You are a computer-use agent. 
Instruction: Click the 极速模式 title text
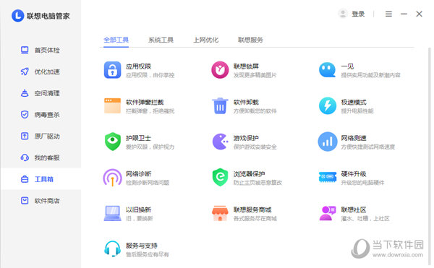(354, 103)
